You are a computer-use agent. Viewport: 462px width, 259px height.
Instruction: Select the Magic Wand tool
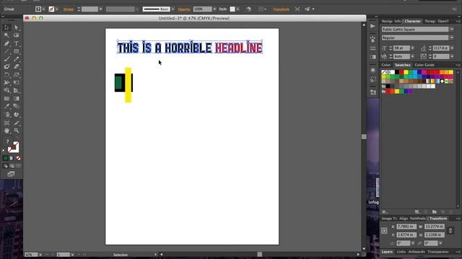6,35
